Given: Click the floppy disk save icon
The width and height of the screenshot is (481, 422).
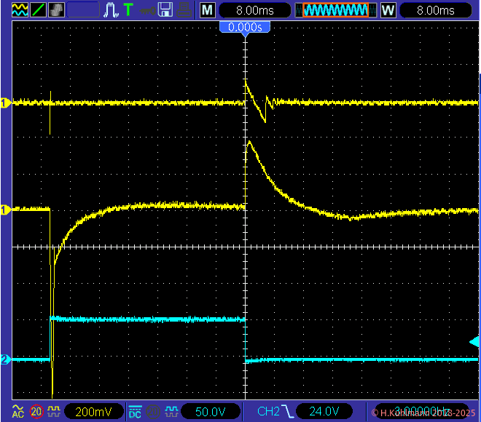Looking at the screenshot, I should point(165,10).
